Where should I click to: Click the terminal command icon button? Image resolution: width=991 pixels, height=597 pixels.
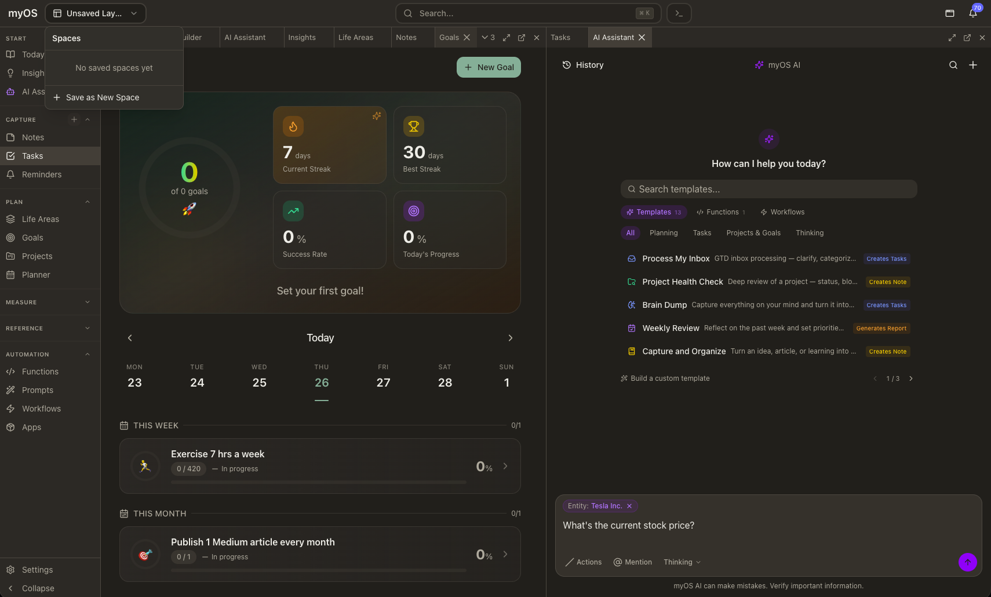tap(679, 13)
